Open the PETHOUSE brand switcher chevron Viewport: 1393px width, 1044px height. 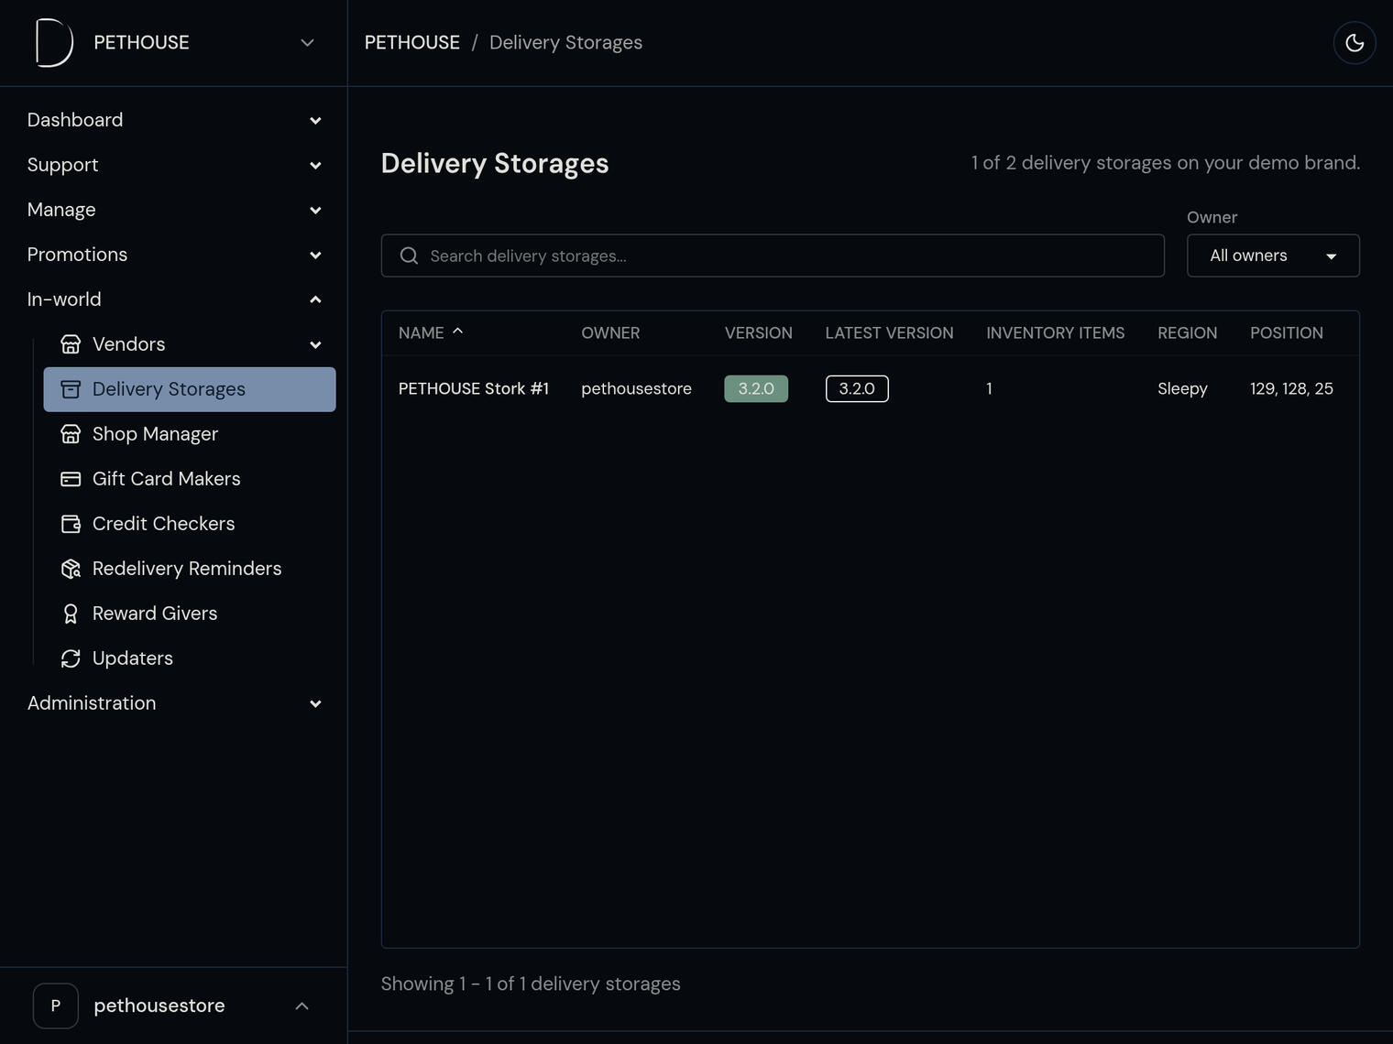click(x=308, y=43)
